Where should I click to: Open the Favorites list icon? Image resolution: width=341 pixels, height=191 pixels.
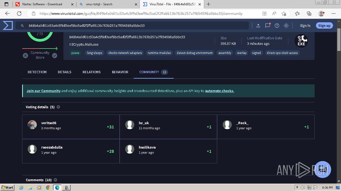point(297,14)
